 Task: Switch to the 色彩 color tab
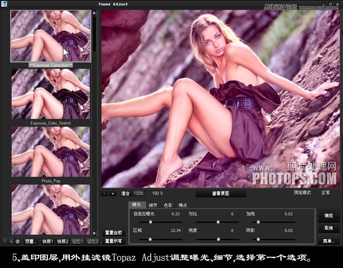(x=168, y=205)
